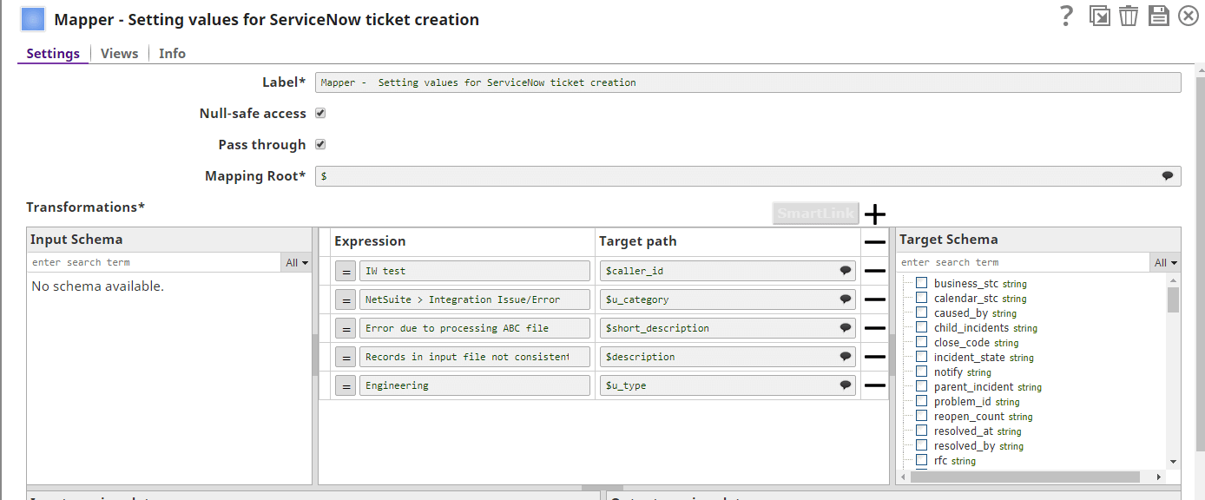The height and width of the screenshot is (500, 1205).
Task: Check the notify target field
Action: tap(922, 372)
